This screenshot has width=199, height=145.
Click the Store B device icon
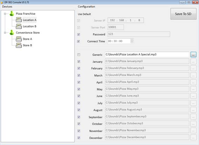coord(19,45)
